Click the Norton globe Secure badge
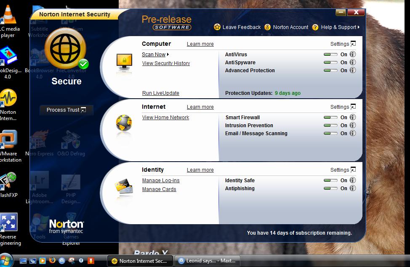The height and width of the screenshot is (267, 410). pos(66,49)
